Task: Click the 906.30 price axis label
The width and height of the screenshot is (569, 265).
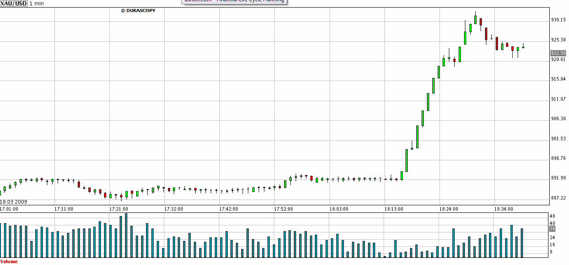Action: pyautogui.click(x=559, y=118)
